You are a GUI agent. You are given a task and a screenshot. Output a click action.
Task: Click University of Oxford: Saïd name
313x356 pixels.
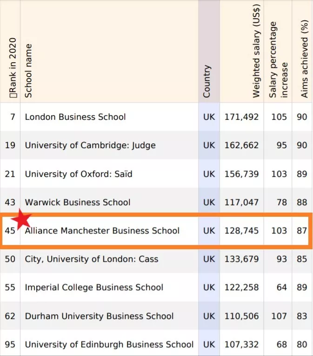(x=78, y=174)
